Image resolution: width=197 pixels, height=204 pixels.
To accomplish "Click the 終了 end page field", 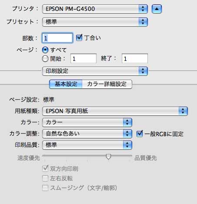I will pos(135,58).
